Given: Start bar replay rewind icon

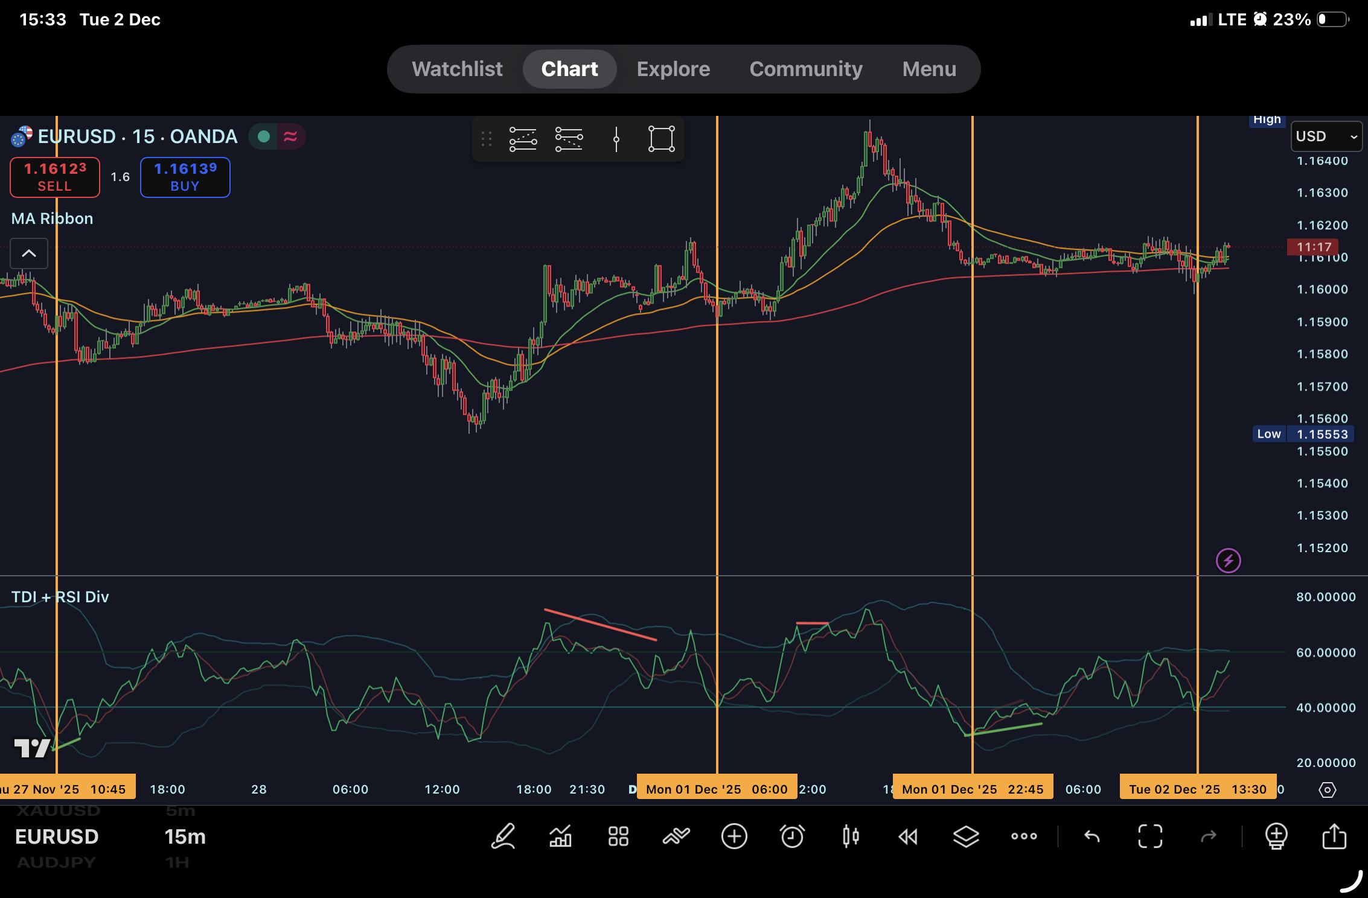Looking at the screenshot, I should [908, 836].
